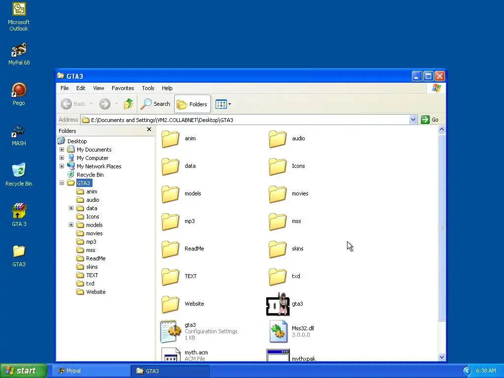Select the models folder in file list
This screenshot has height=378, width=504.
(181, 193)
